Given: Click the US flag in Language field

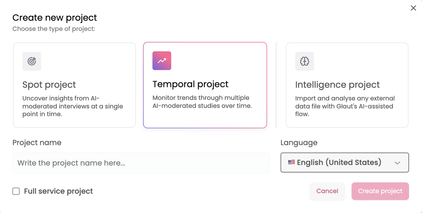Looking at the screenshot, I should 291,162.
